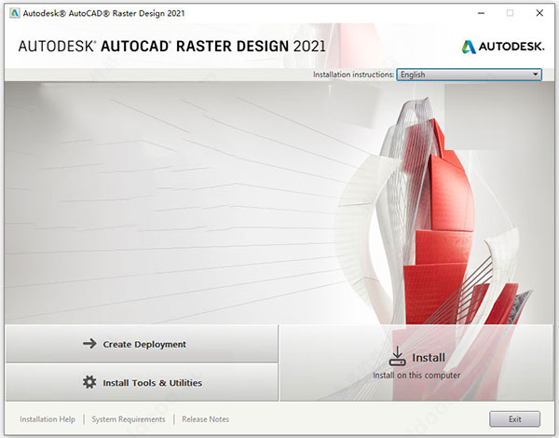Screen dimensions: 559x438
Task: Click the gear icon beside Install Tools & Utilities
Action: coord(89,382)
